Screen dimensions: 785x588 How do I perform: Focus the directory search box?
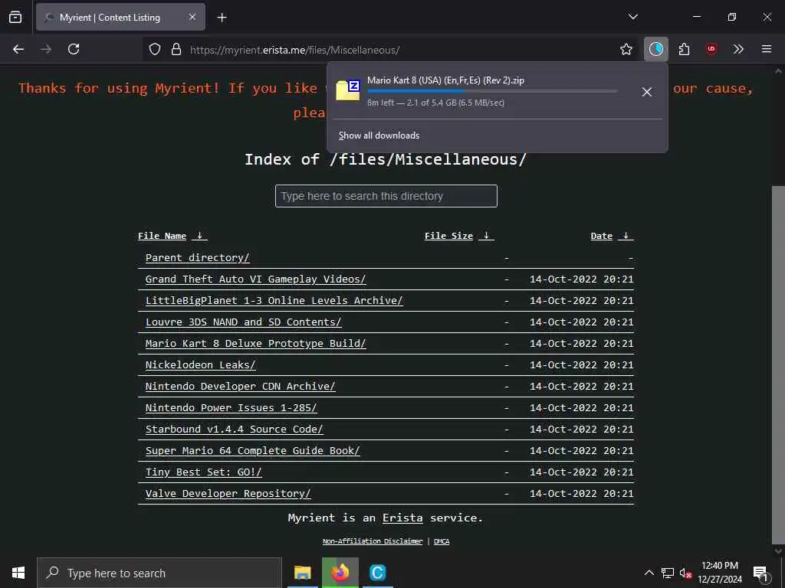(386, 196)
